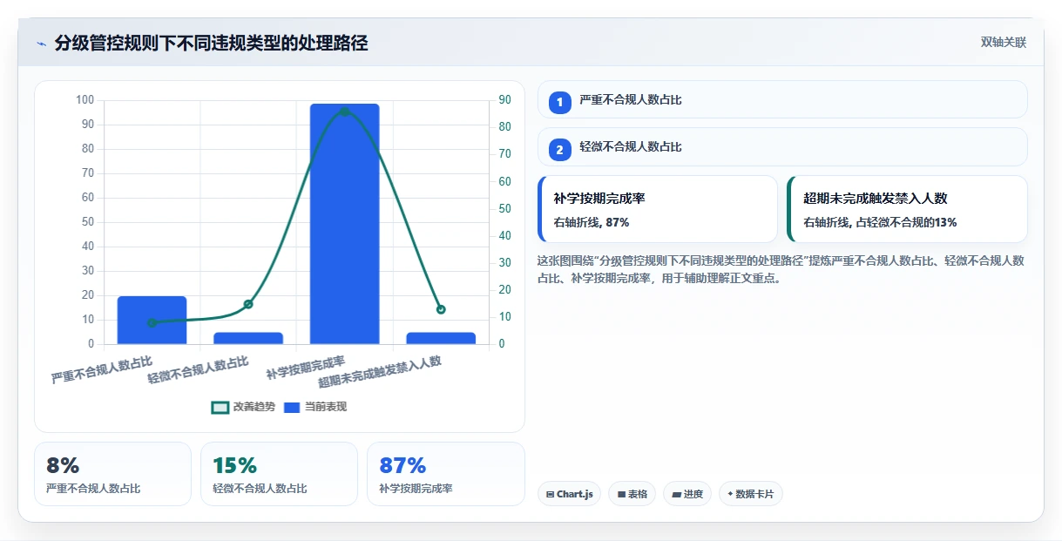
Task: Click the text 右轴折线, 87%
Action: tap(592, 223)
